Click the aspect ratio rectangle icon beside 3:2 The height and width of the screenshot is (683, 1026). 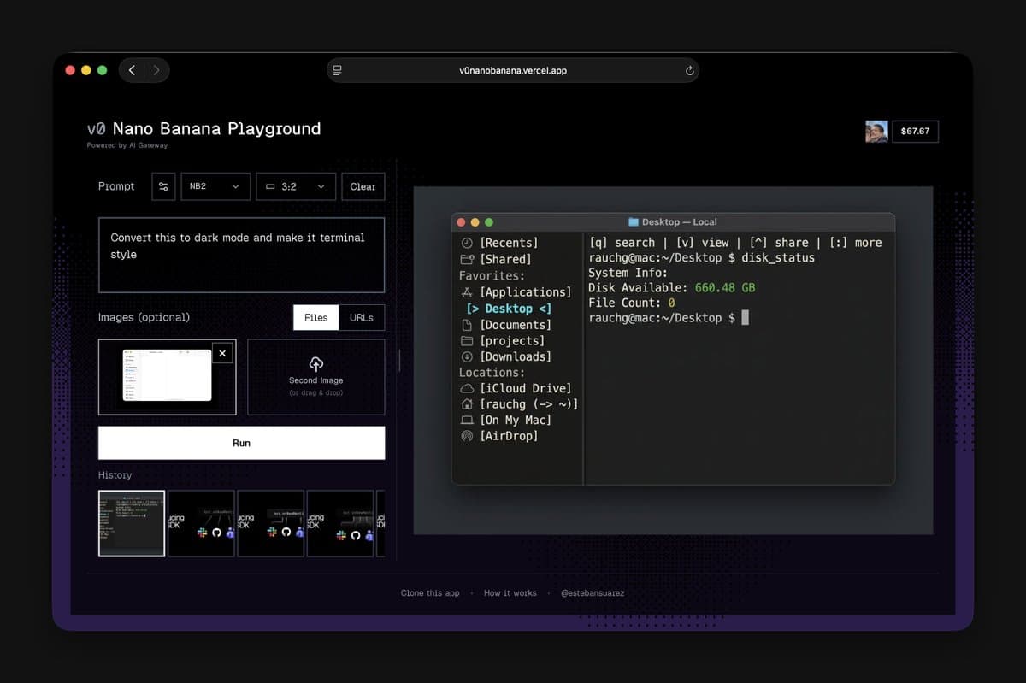pyautogui.click(x=269, y=186)
